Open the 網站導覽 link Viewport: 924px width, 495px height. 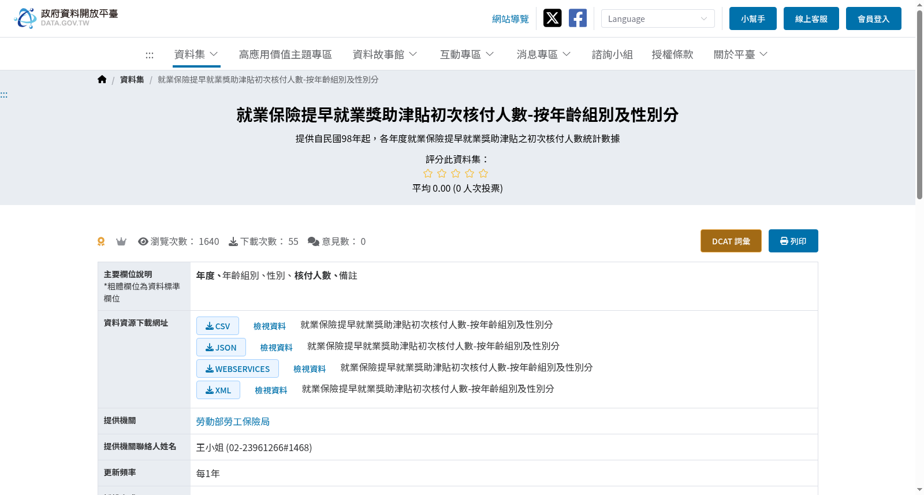[x=511, y=19]
